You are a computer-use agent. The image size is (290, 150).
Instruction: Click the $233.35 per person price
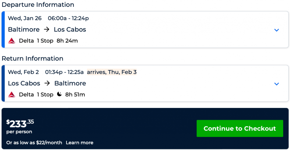click(20, 124)
